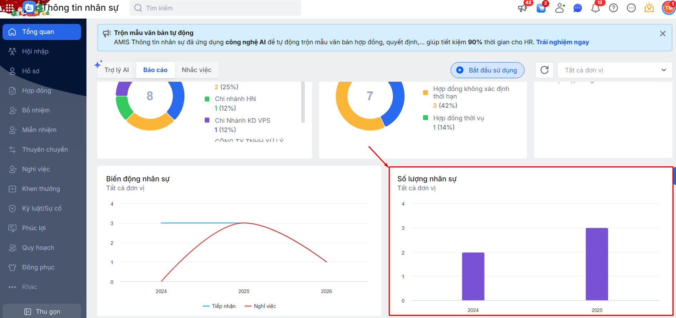The width and height of the screenshot is (676, 318).
Task: Toggle Chi nhánh HN legend item
Action: (x=235, y=99)
